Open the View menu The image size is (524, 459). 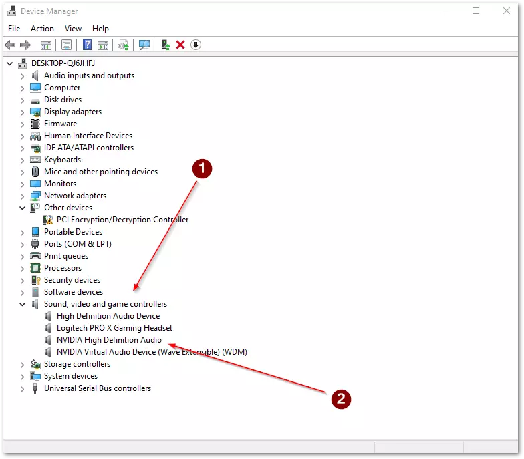click(74, 29)
